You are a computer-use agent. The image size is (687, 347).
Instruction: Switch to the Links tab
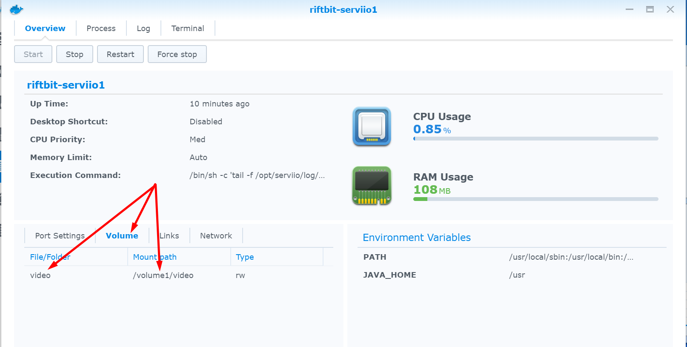(x=169, y=236)
